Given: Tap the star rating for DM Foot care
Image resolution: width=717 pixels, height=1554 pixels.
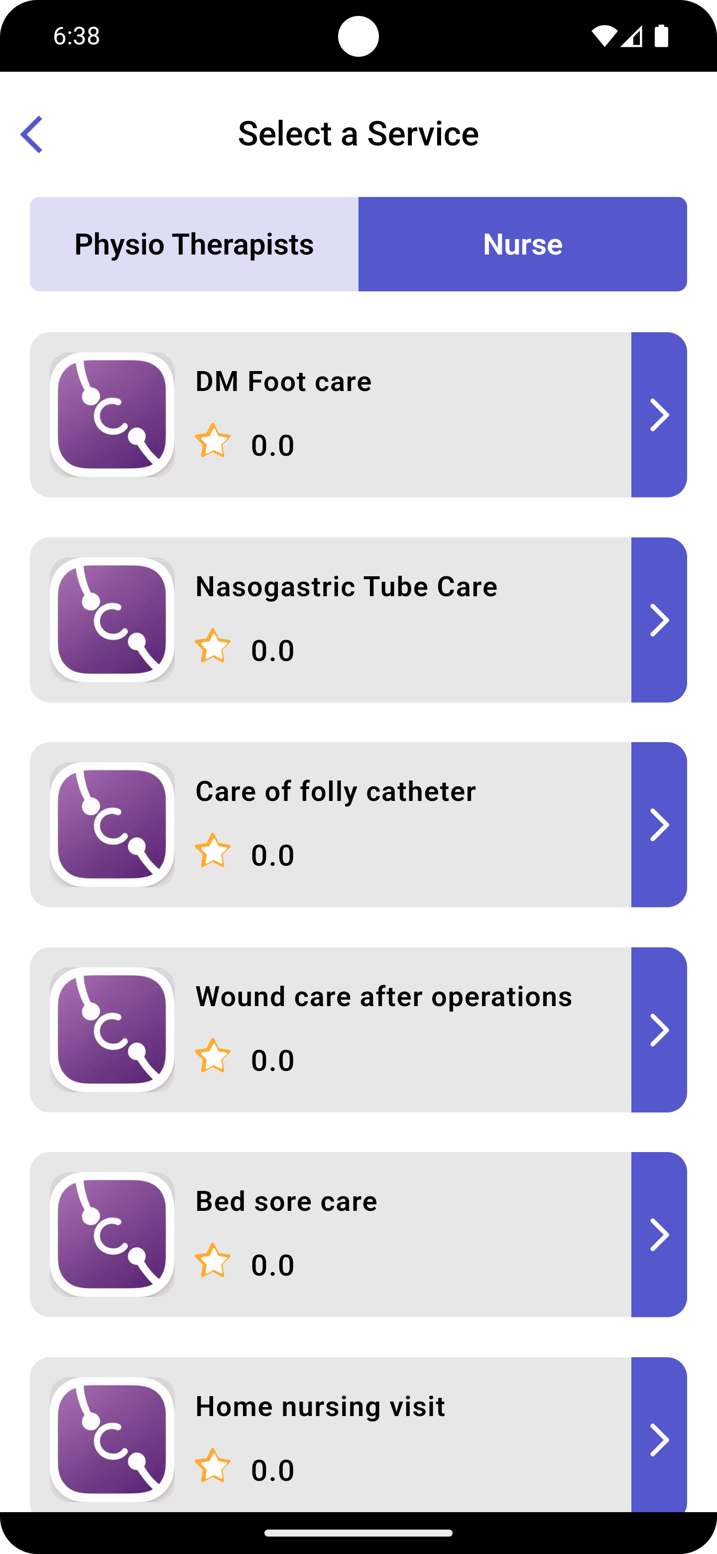Looking at the screenshot, I should 213,441.
